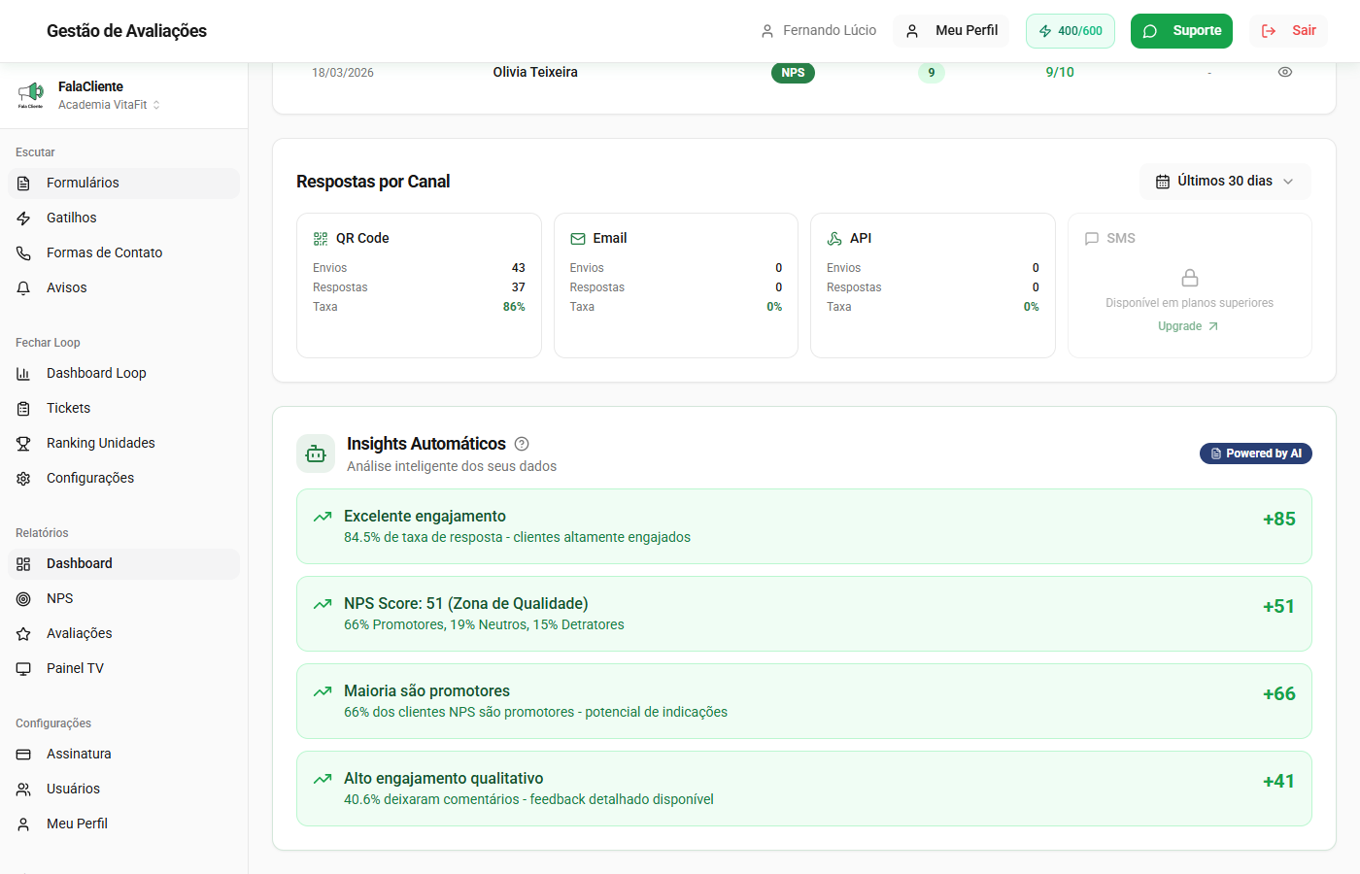This screenshot has width=1360, height=874.
Task: Click the help icon beside Insights Automáticos
Action: click(x=522, y=444)
